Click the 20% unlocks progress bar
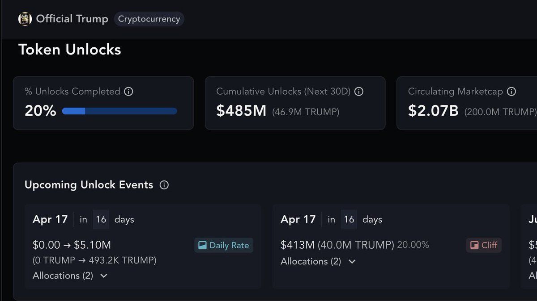This screenshot has width=537, height=301. [x=119, y=111]
